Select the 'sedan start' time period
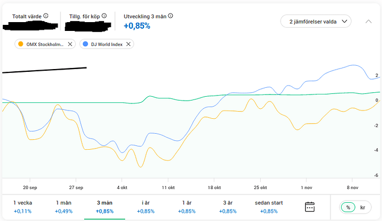 tap(269, 207)
